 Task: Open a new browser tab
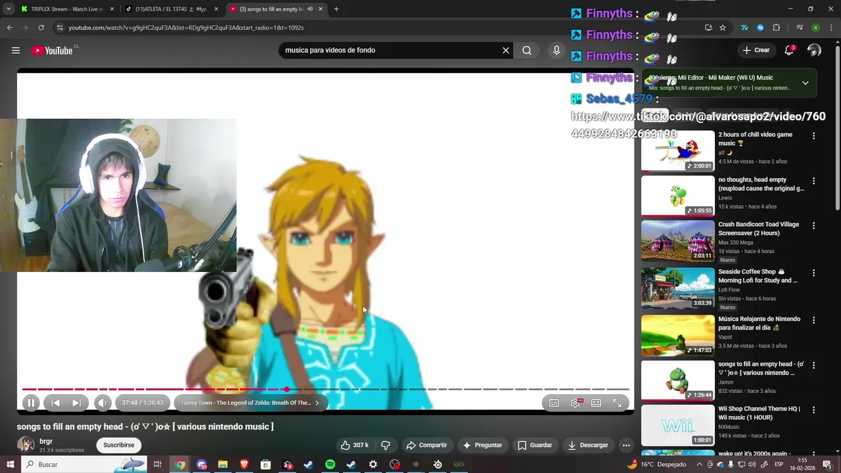click(336, 9)
